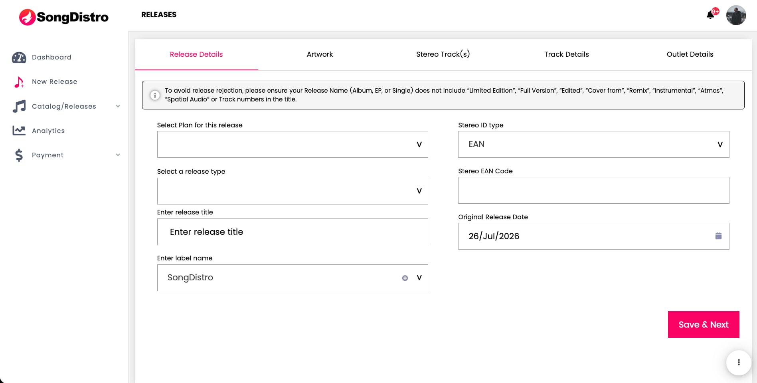757x383 pixels.
Task: Switch to the Artwork tab
Action: coord(320,54)
